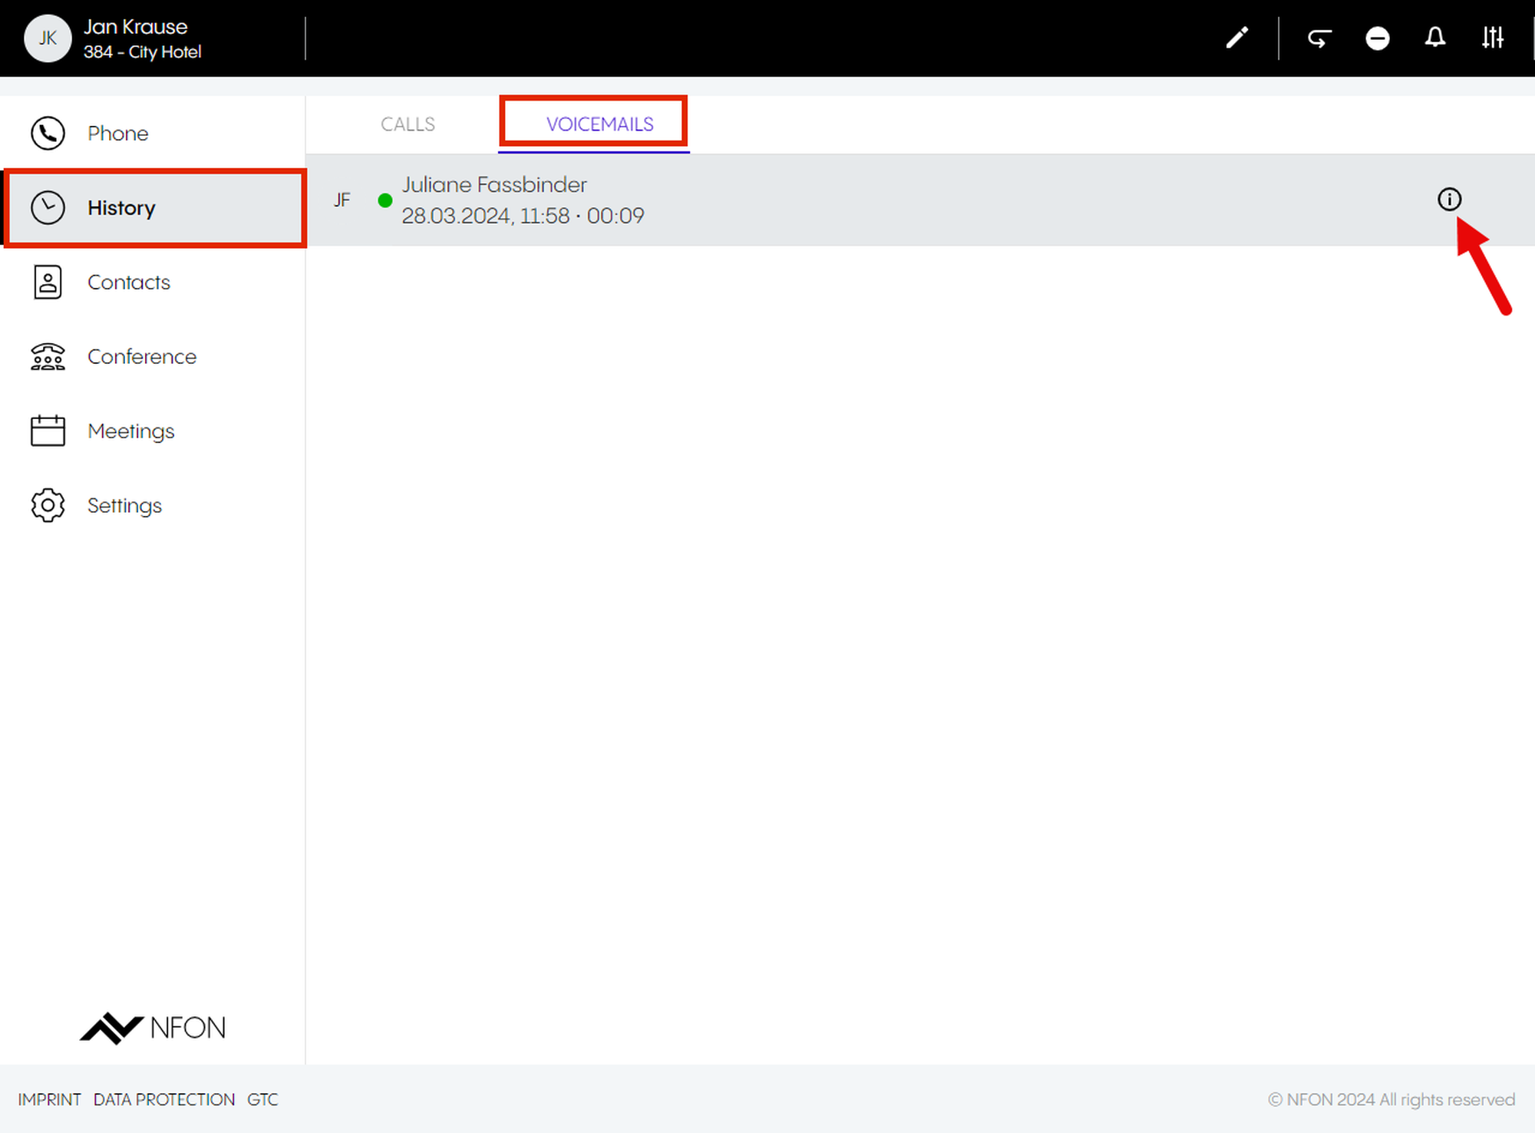Click the notification bell icon
The height and width of the screenshot is (1133, 1535).
tap(1434, 38)
